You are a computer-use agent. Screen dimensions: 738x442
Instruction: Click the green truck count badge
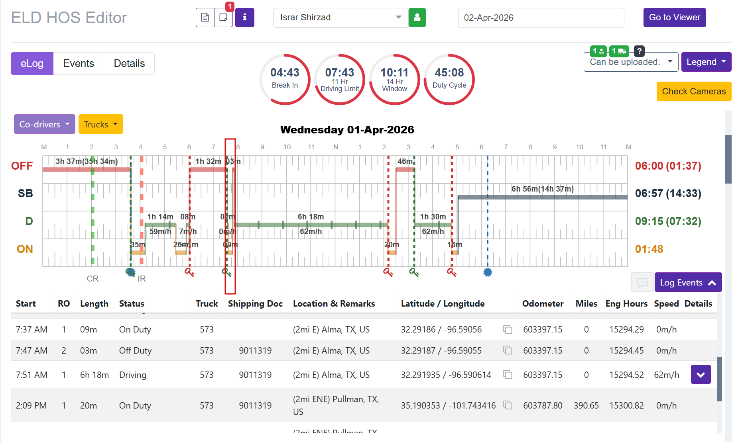click(619, 51)
